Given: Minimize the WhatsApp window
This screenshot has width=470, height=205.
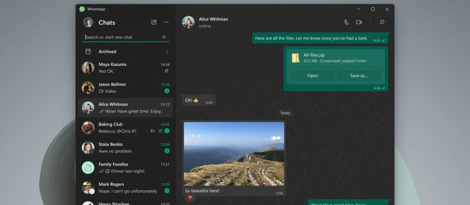Looking at the screenshot, I should pos(358,9).
